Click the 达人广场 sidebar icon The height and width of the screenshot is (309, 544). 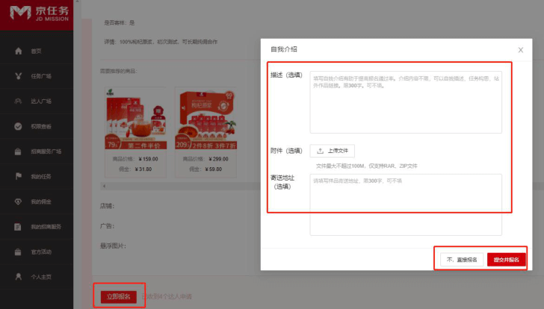18,102
